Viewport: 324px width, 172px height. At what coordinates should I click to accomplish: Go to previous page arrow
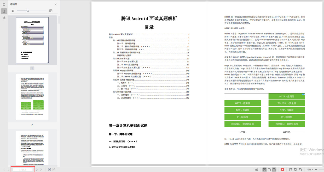click(x=8, y=170)
